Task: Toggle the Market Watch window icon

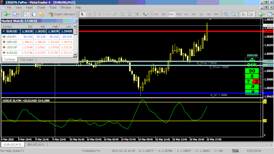Action: click(x=26, y=14)
